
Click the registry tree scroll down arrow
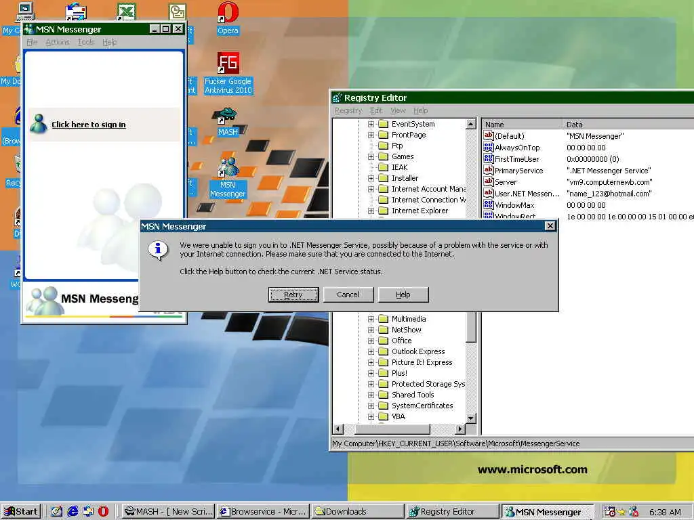471,418
